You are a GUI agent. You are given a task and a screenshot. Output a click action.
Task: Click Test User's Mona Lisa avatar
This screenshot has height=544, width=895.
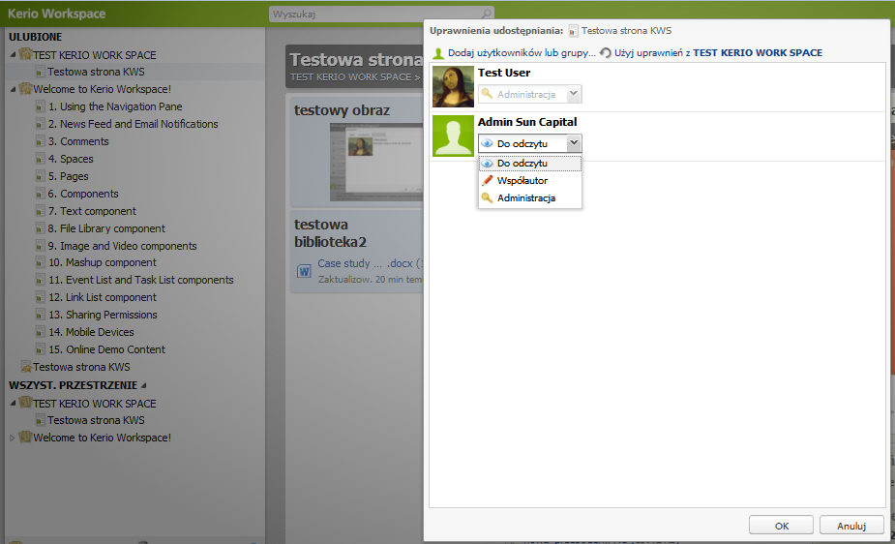click(x=453, y=87)
